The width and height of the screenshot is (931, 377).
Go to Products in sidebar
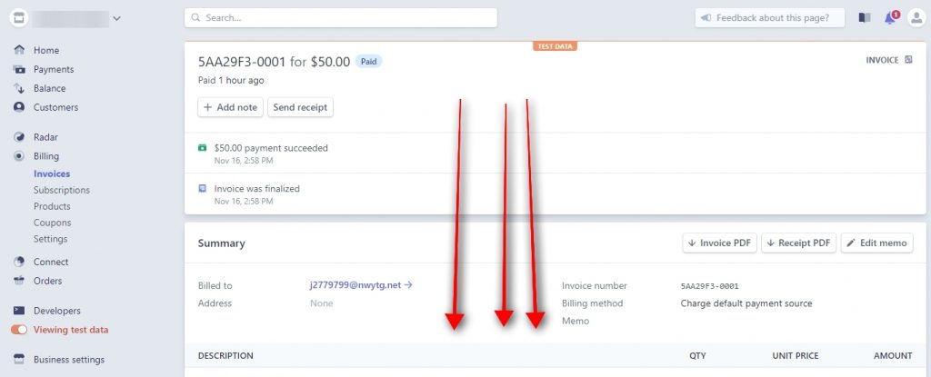pos(52,206)
